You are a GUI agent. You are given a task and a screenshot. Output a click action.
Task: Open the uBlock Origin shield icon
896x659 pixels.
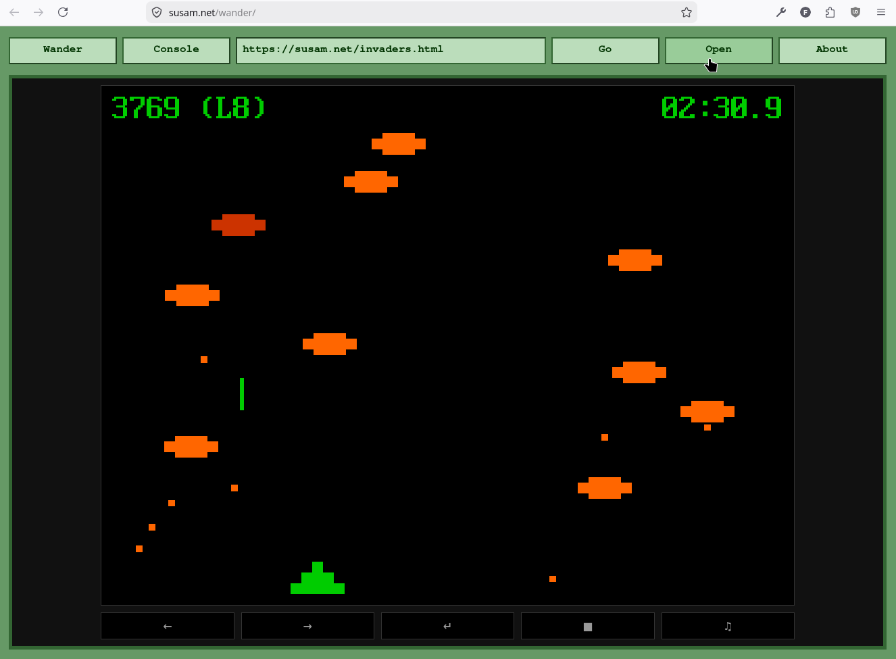click(855, 12)
